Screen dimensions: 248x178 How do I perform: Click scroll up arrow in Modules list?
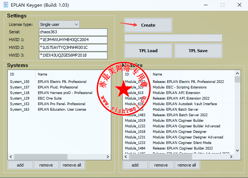237,73
